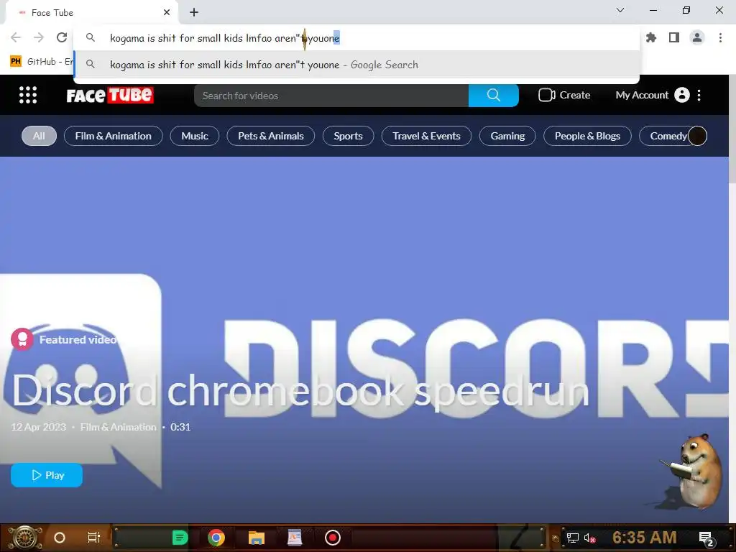Image resolution: width=736 pixels, height=552 pixels.
Task: Click the 0:31 video duration
Action: click(180, 427)
